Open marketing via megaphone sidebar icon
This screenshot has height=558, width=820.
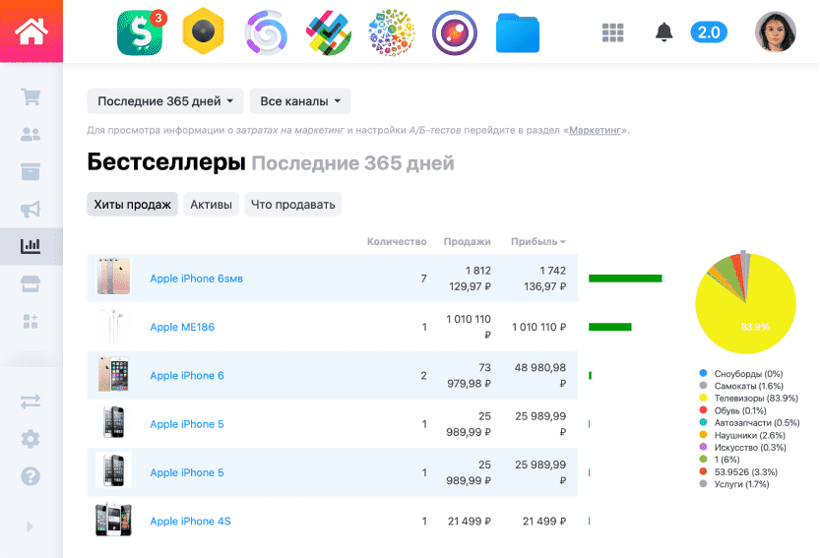point(31,209)
